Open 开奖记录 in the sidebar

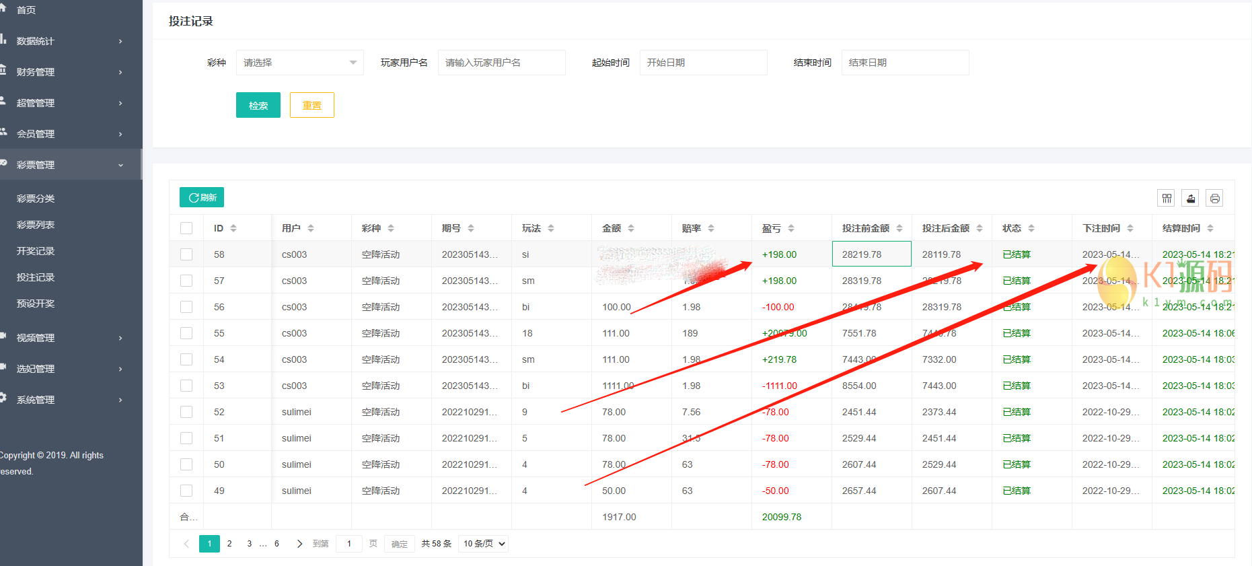36,251
